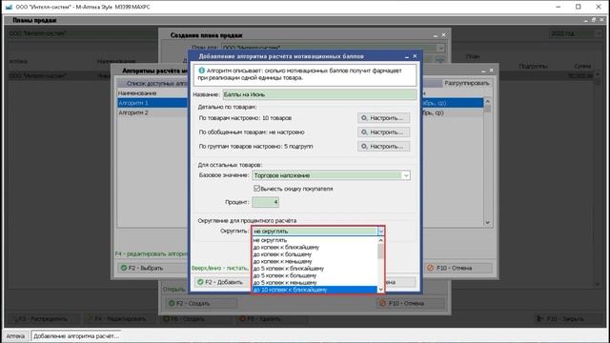Viewport: 610px width, 343px height.
Task: Click Наименование column header in algorithms list
Action: (137, 93)
